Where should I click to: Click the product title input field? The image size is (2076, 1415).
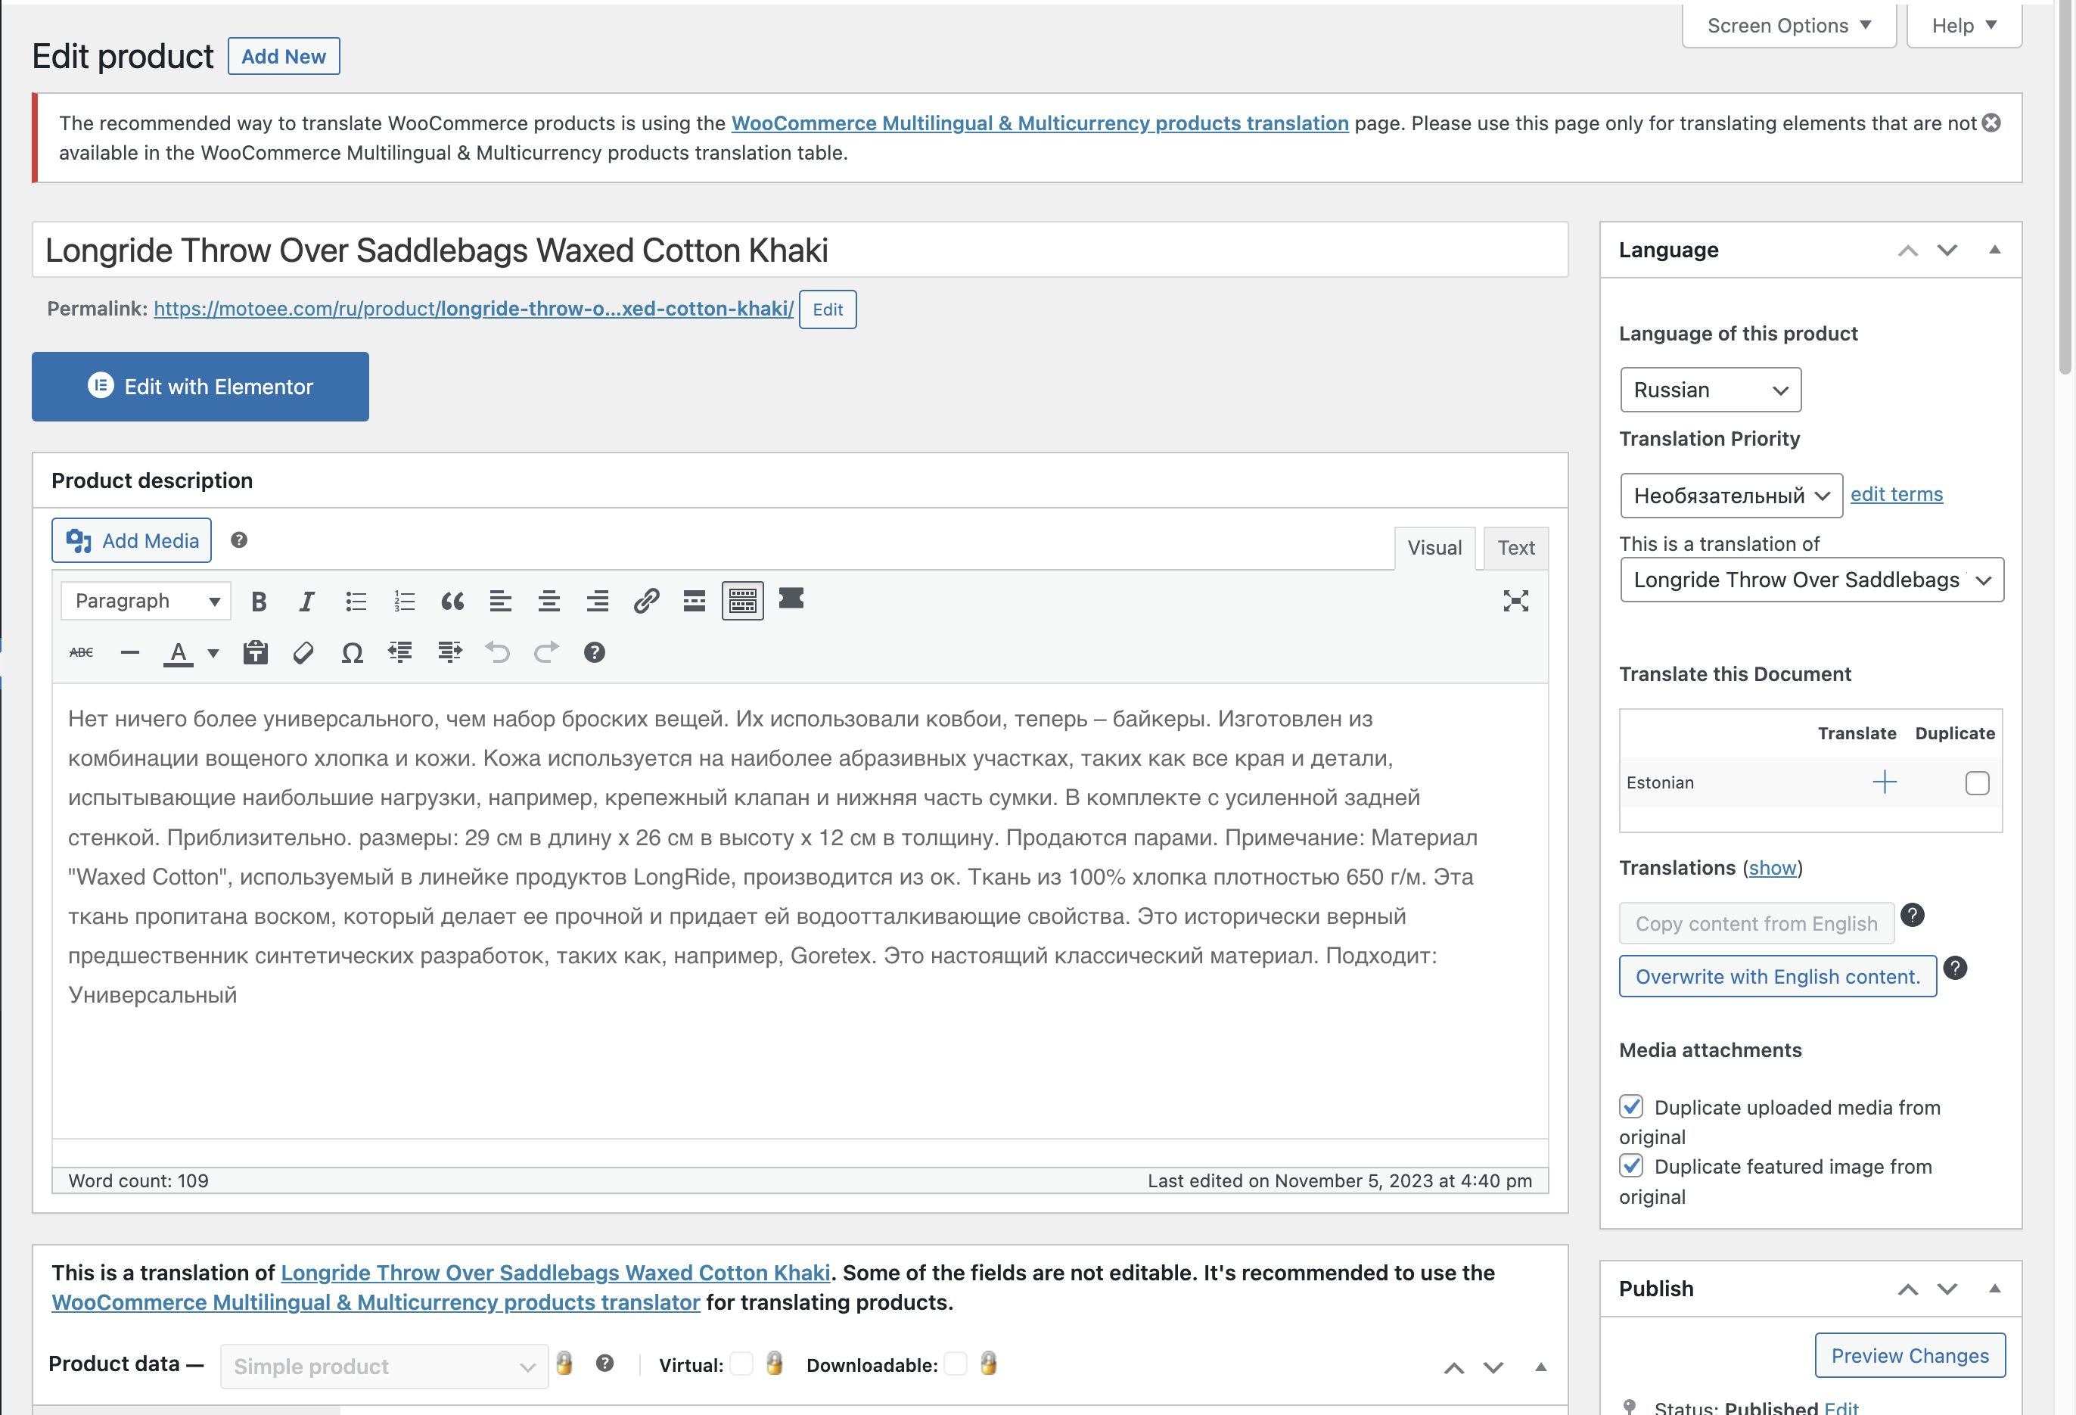tap(800, 250)
